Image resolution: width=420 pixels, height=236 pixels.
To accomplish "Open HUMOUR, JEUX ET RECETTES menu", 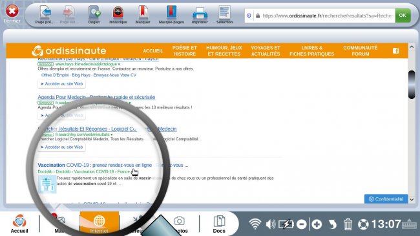I will 224,50.
